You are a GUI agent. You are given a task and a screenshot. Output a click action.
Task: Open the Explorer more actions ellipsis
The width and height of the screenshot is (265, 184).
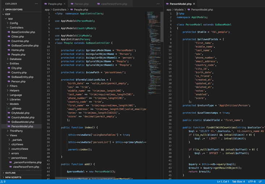(36, 4)
